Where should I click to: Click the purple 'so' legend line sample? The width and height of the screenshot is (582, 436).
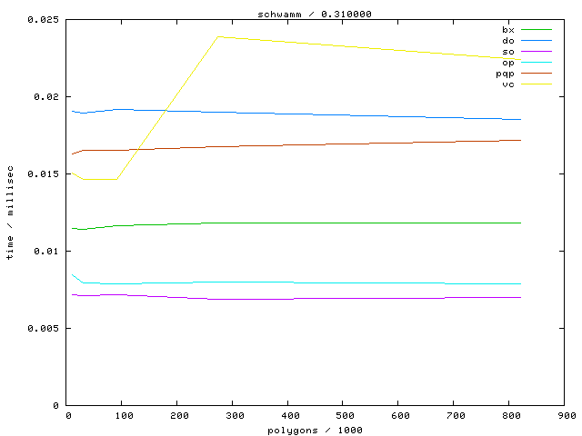pyautogui.click(x=537, y=52)
